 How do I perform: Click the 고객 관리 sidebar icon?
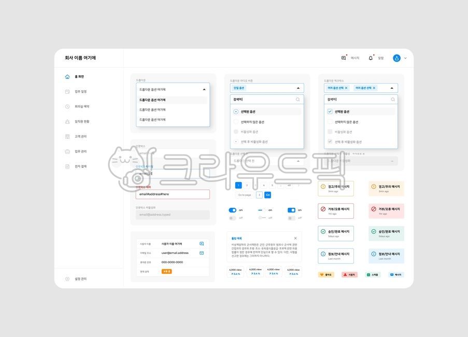(x=67, y=136)
